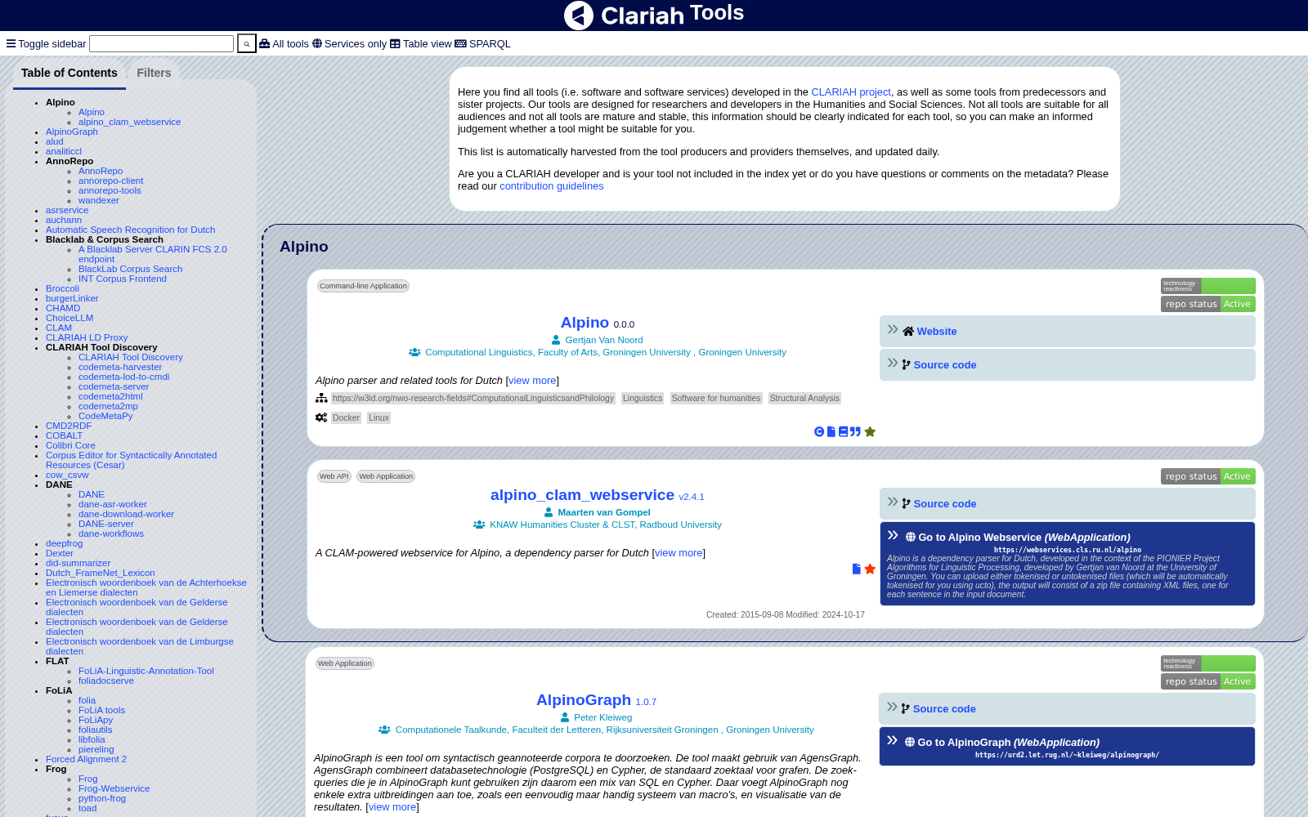Open BlackLab Corpus Search in table of contents
The image size is (1308, 817).
pyautogui.click(x=130, y=269)
